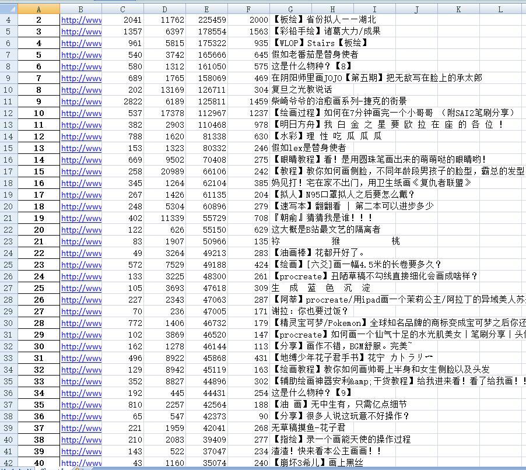Click the title 复旦之光教说话
526x470 pixels.
[301, 90]
